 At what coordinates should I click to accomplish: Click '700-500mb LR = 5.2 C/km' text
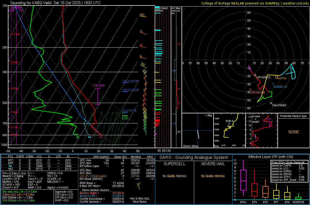click(18, 200)
